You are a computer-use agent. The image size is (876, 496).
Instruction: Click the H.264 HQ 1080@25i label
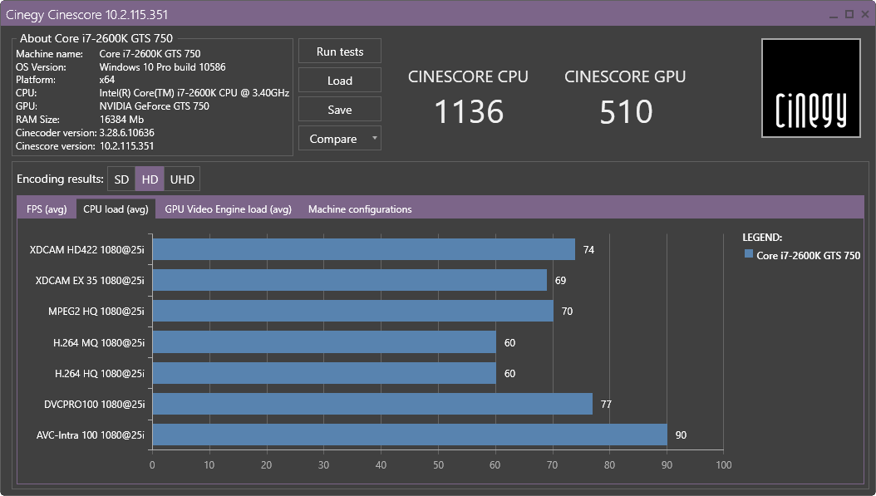[100, 373]
